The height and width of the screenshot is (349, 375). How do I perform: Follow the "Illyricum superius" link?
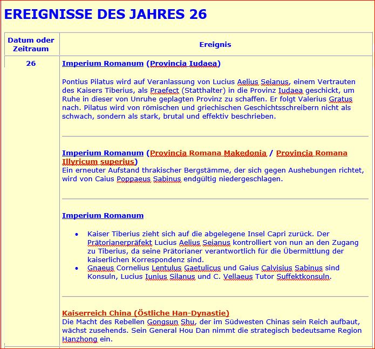coord(98,162)
